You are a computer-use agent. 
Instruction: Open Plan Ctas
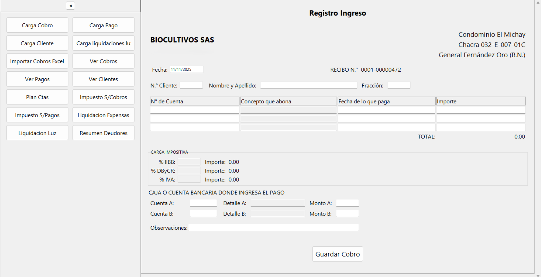click(37, 97)
